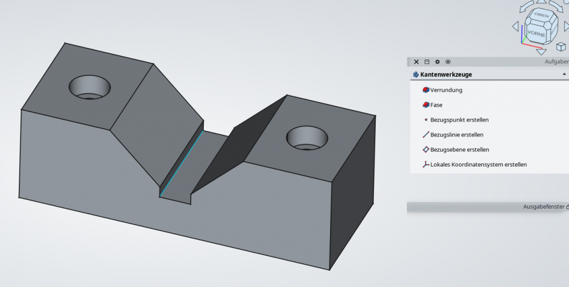Expand the Ausgabefenster panel

(x=567, y=207)
